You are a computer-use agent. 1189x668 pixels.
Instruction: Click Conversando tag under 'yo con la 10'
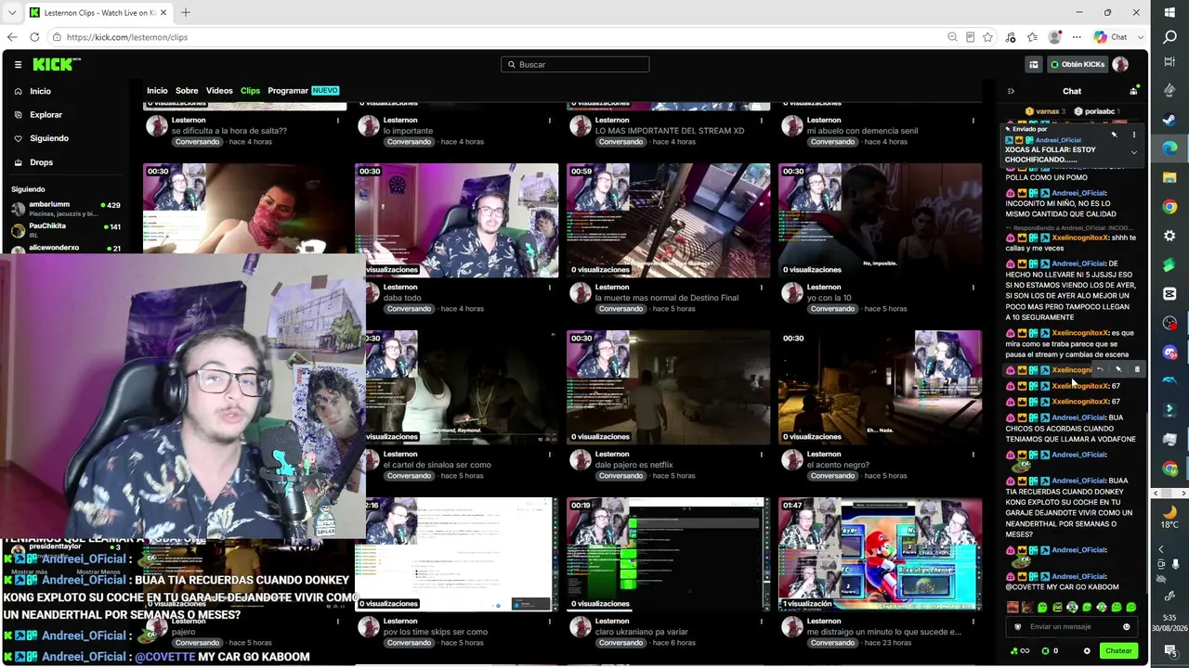click(832, 309)
